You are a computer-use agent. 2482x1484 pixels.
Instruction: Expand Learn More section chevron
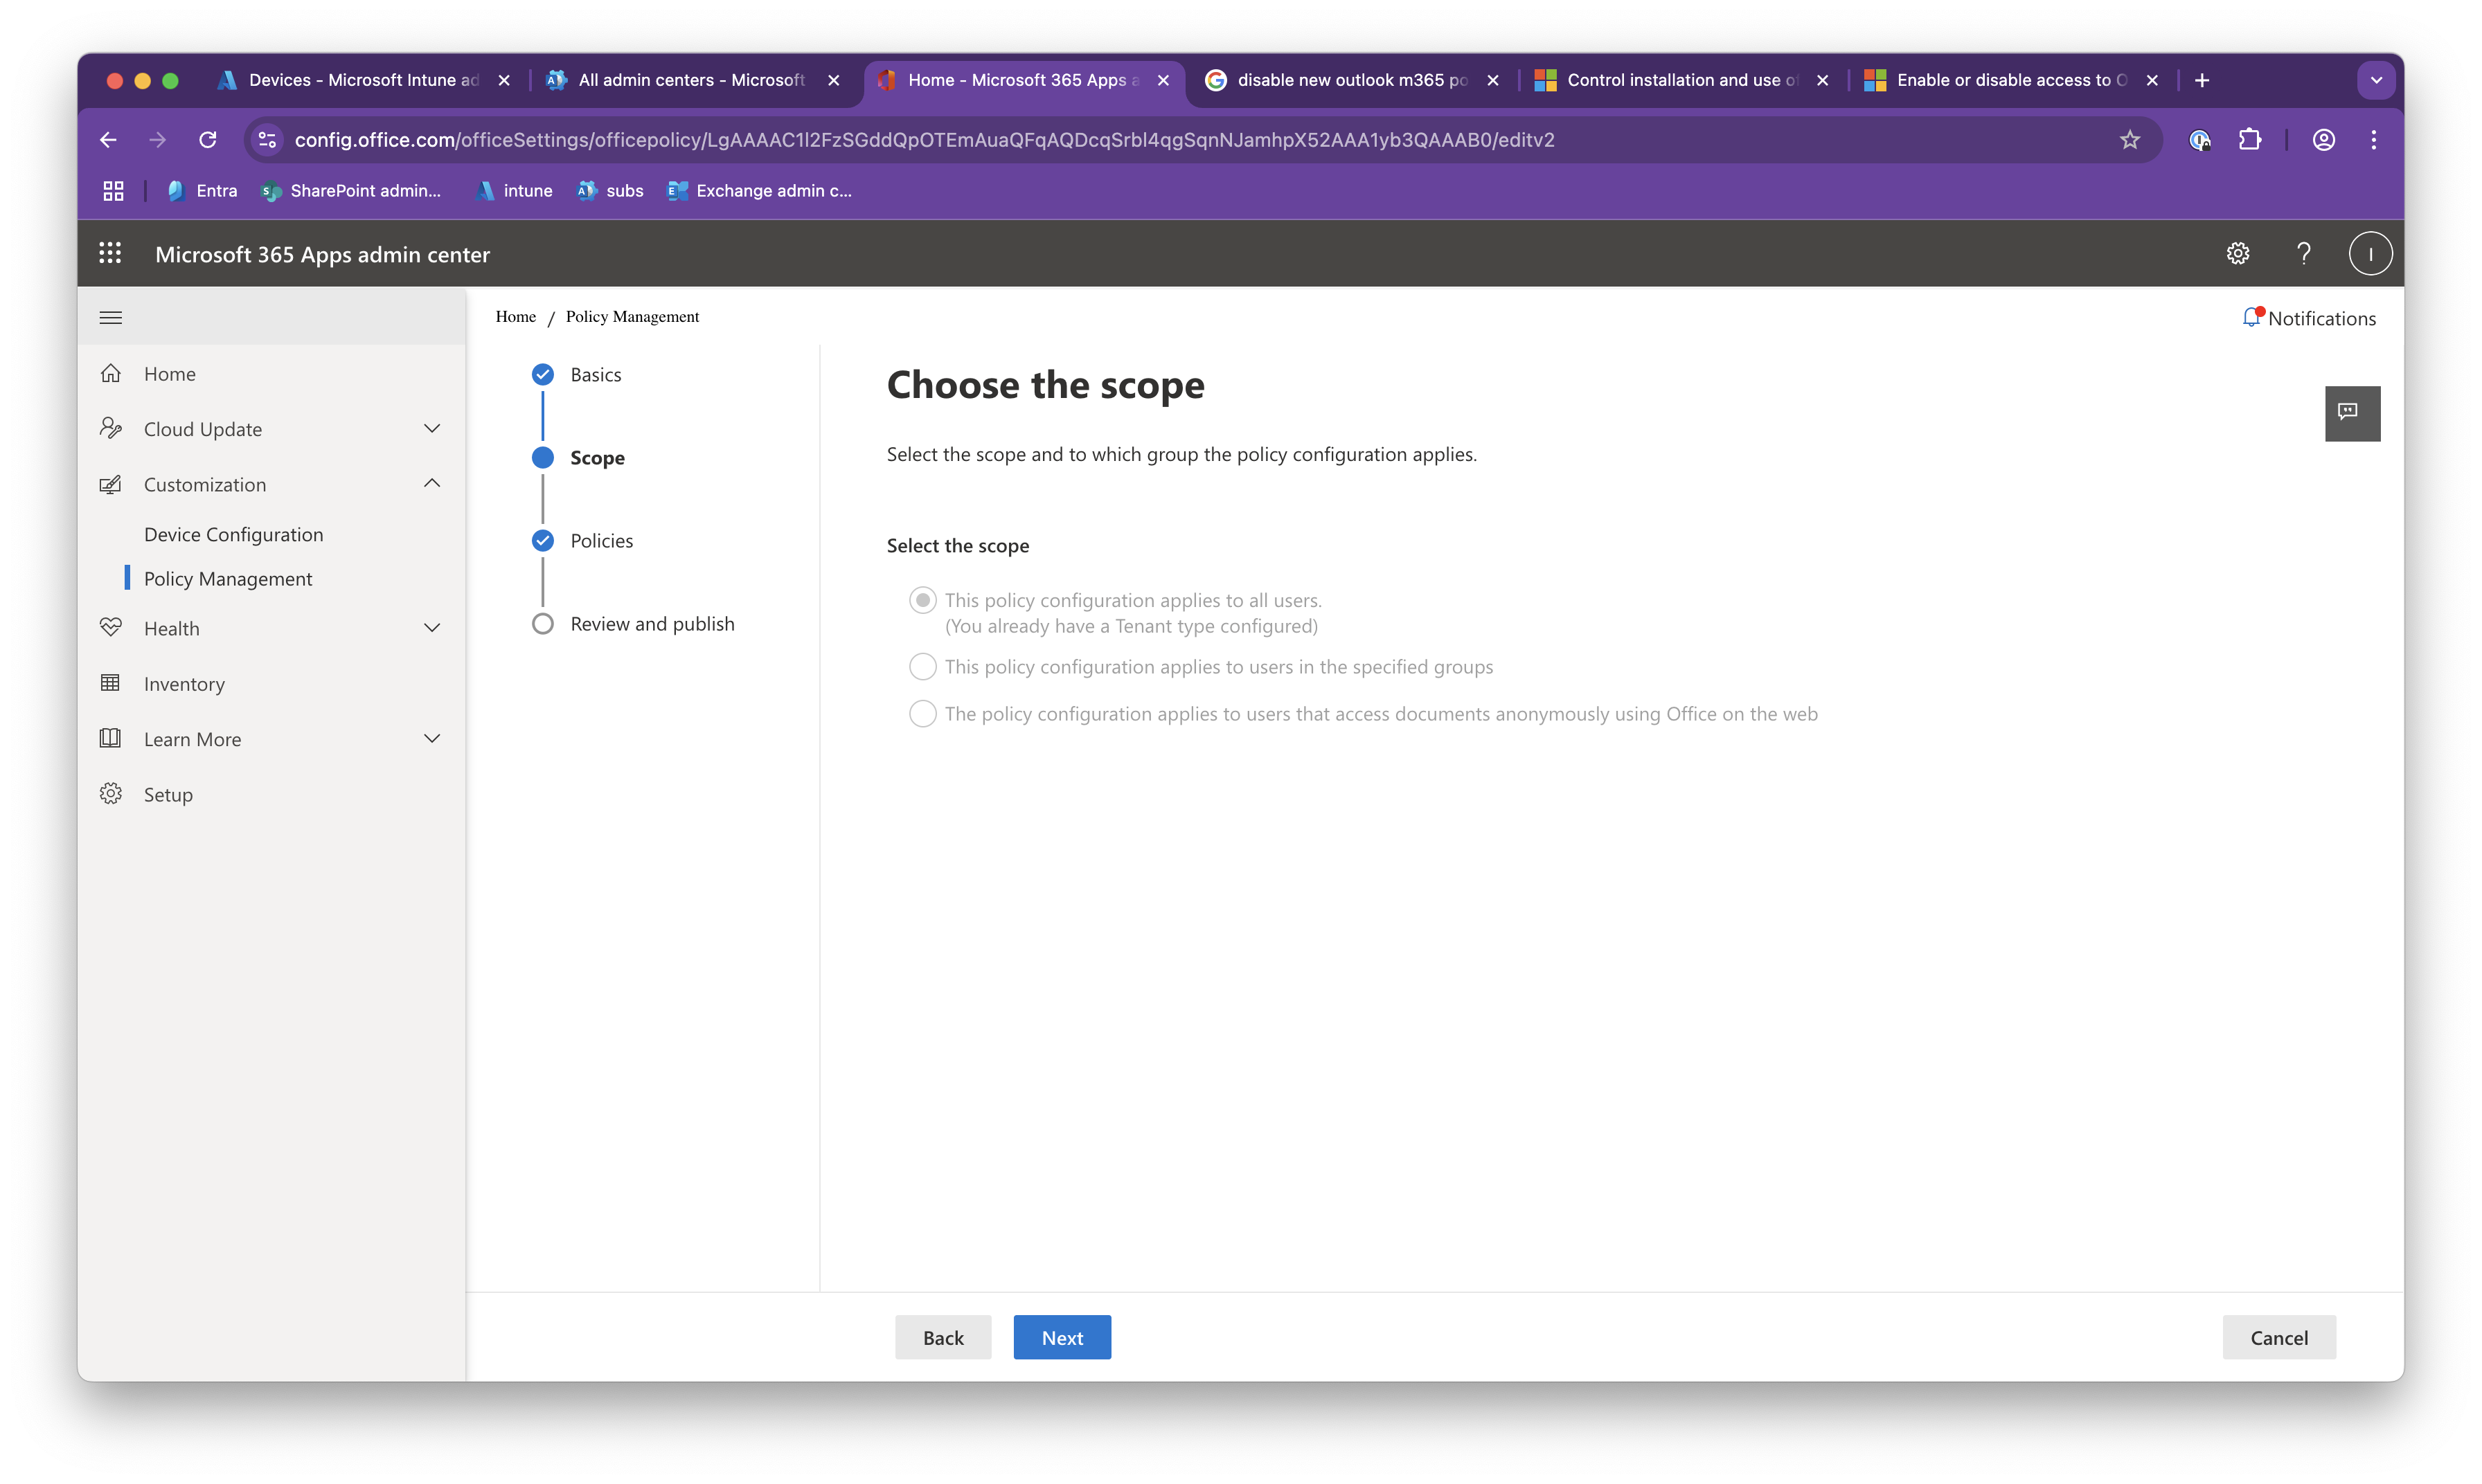coord(432,739)
